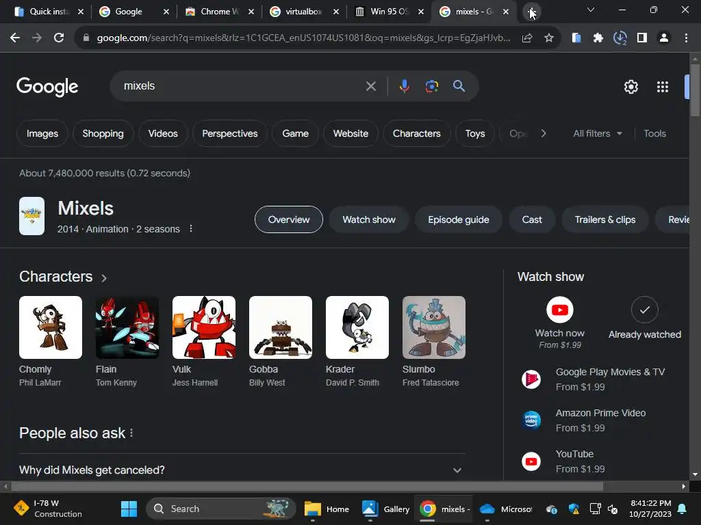Open the Extensions puzzle piece icon
Viewport: 701px width, 525px height.
598,38
